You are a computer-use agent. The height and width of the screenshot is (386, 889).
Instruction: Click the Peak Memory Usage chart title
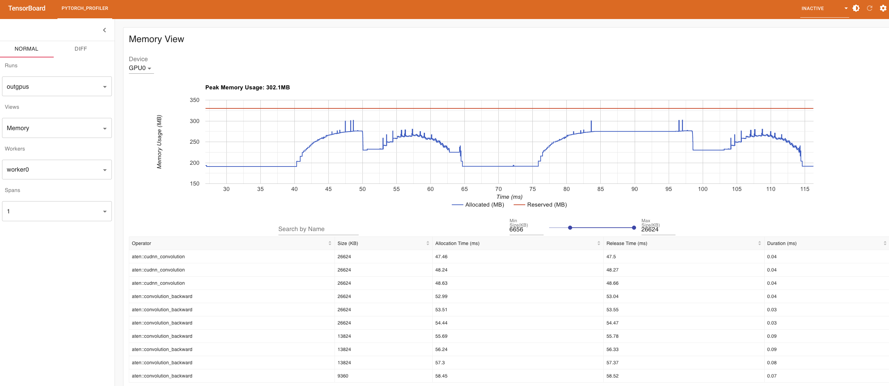pyautogui.click(x=247, y=87)
